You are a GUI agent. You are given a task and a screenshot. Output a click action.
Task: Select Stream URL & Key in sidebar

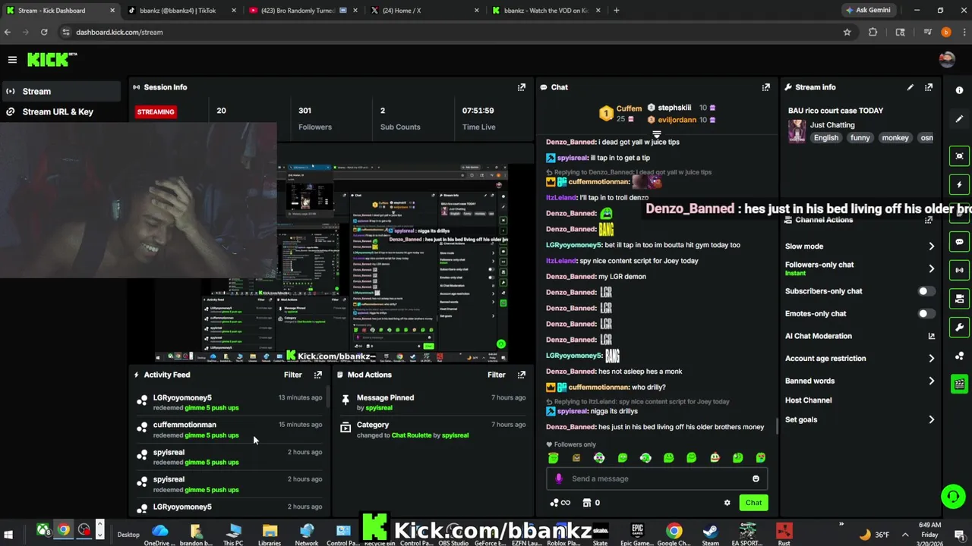click(x=61, y=111)
